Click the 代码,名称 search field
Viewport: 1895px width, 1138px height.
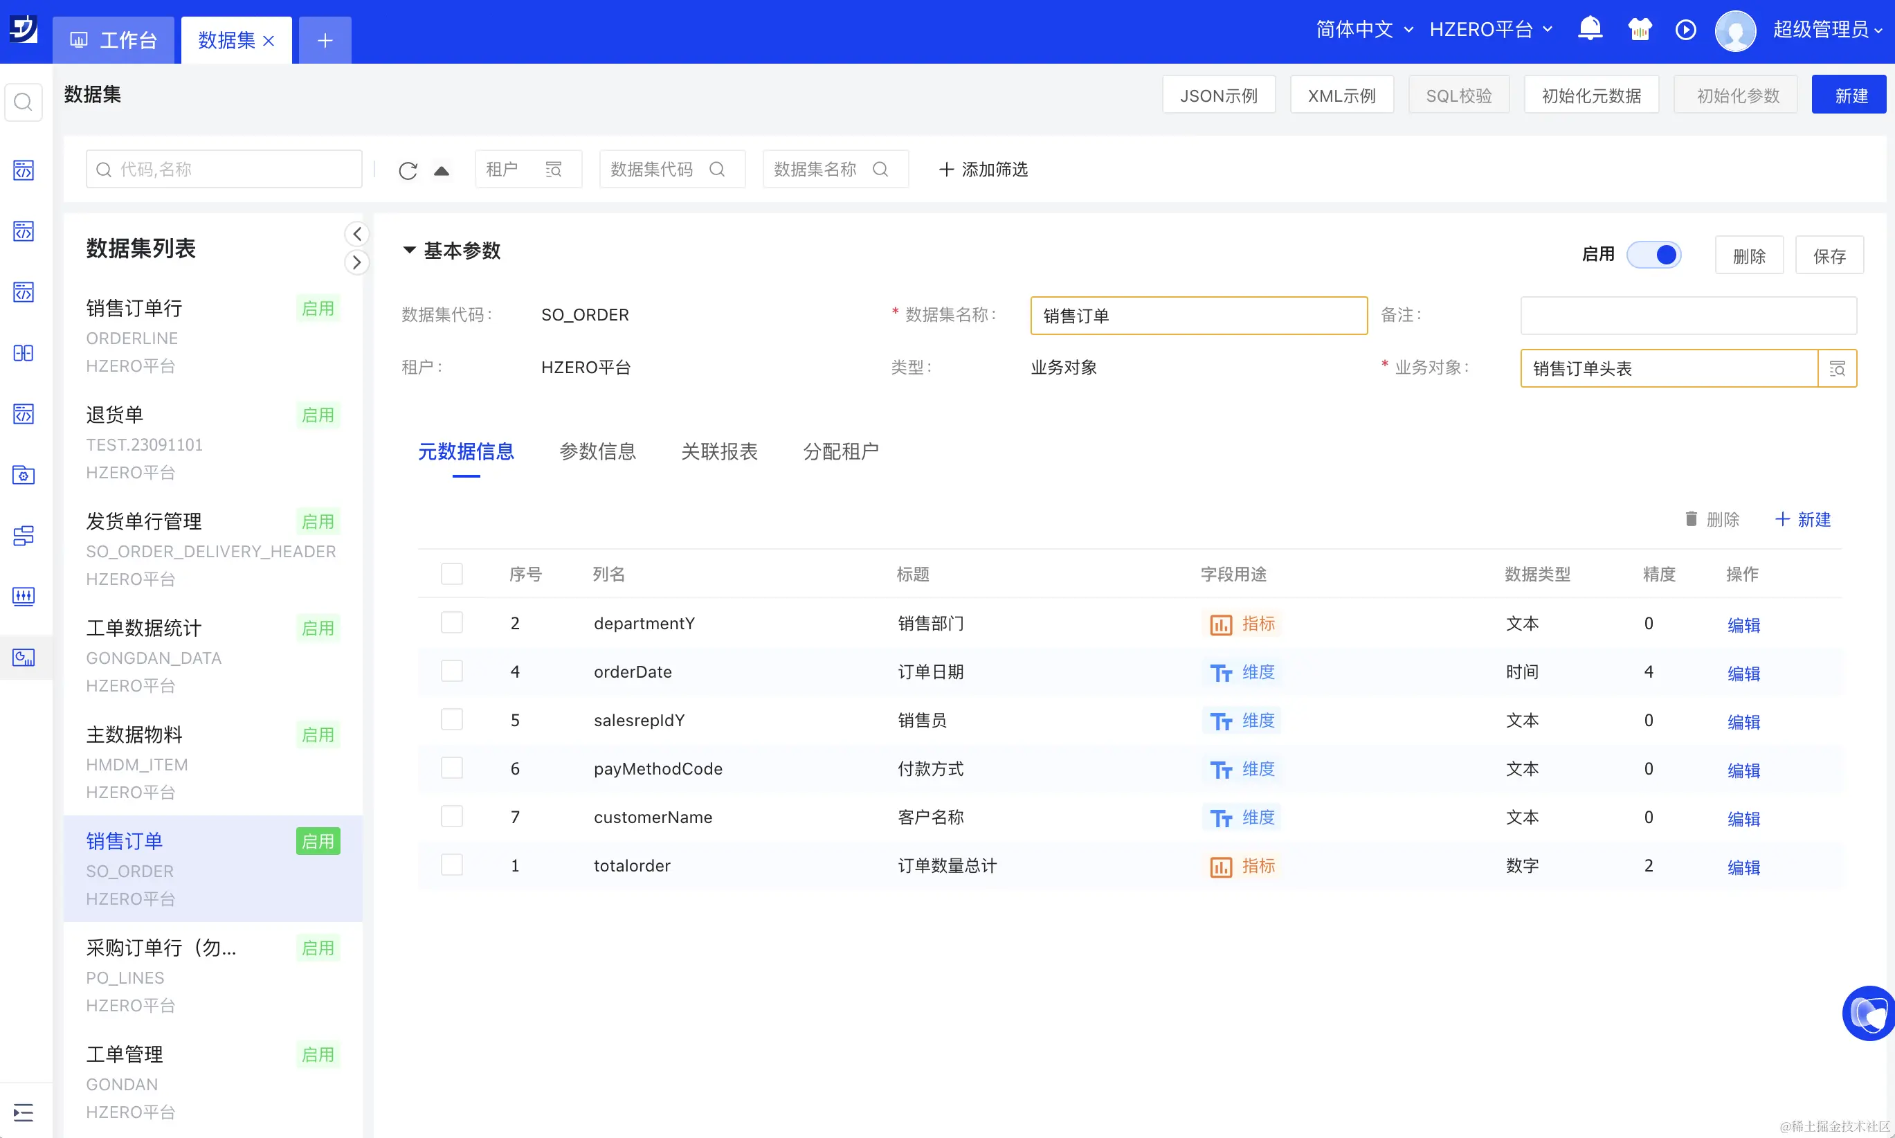click(224, 170)
